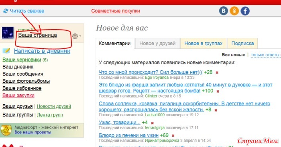
Task: Select the только ответы filter
Action: [x=266, y=55]
